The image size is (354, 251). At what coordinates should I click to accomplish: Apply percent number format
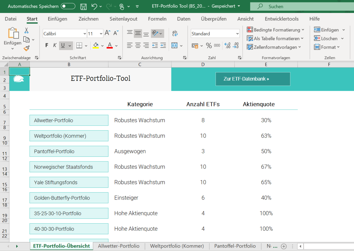209,45
